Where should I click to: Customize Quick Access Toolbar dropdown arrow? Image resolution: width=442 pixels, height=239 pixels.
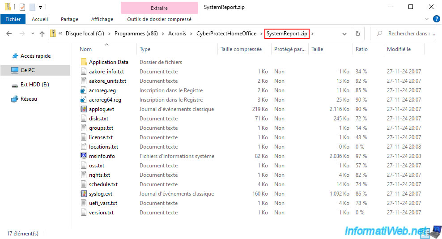tap(41, 7)
